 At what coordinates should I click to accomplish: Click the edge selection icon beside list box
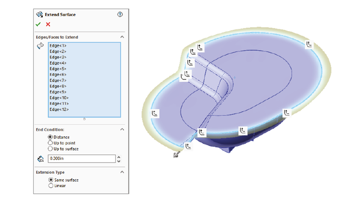coord(40,46)
